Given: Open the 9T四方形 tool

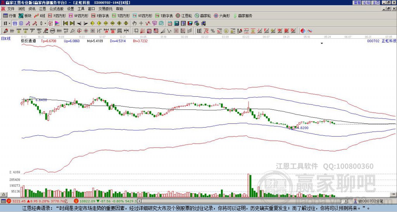Looking at the screenshot, I should 142,15.
